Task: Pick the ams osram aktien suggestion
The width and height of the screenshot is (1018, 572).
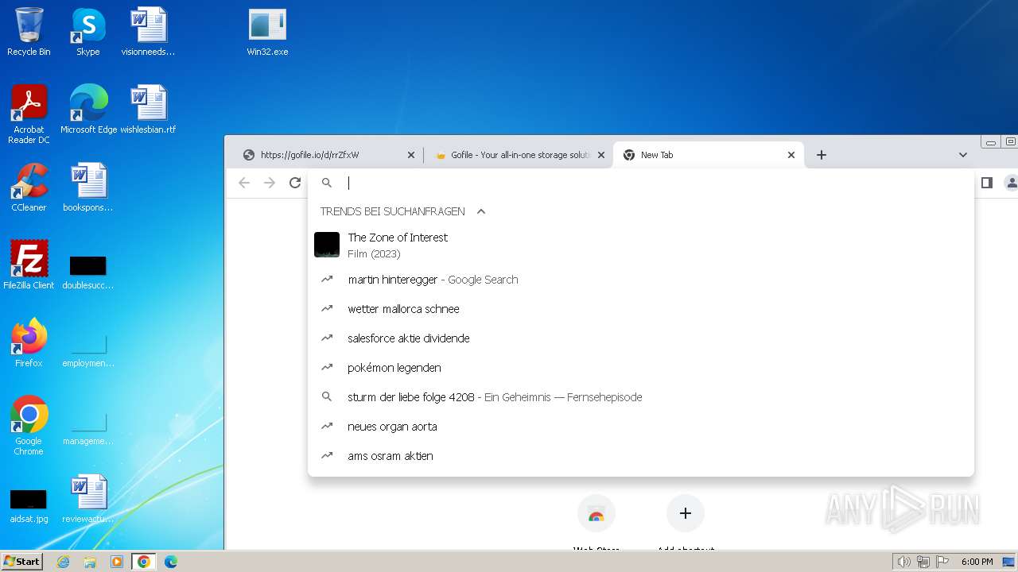Action: (x=640, y=456)
